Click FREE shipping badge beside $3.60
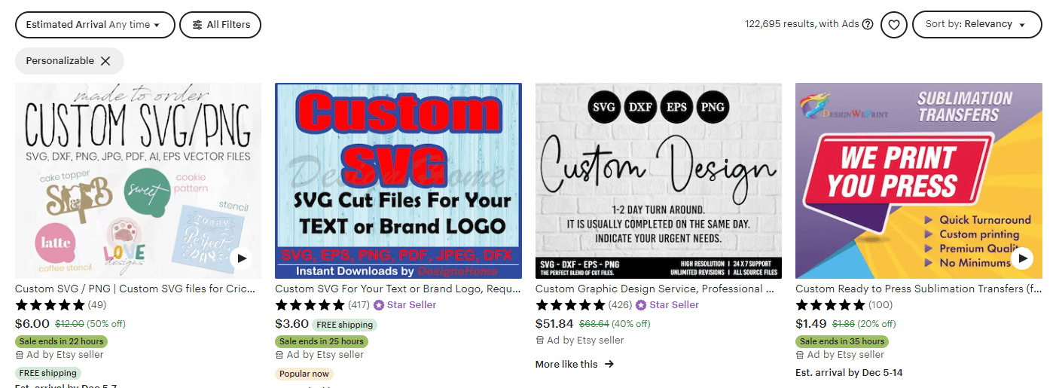 pos(345,325)
